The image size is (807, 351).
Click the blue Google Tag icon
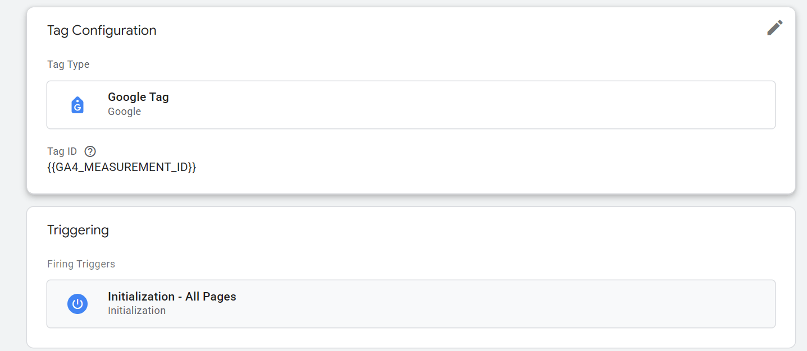coord(77,105)
